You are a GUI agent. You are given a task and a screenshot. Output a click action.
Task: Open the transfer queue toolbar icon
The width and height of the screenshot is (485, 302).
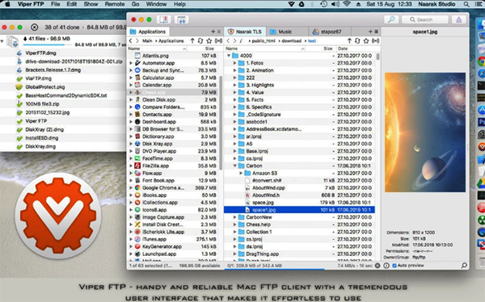pos(182,19)
